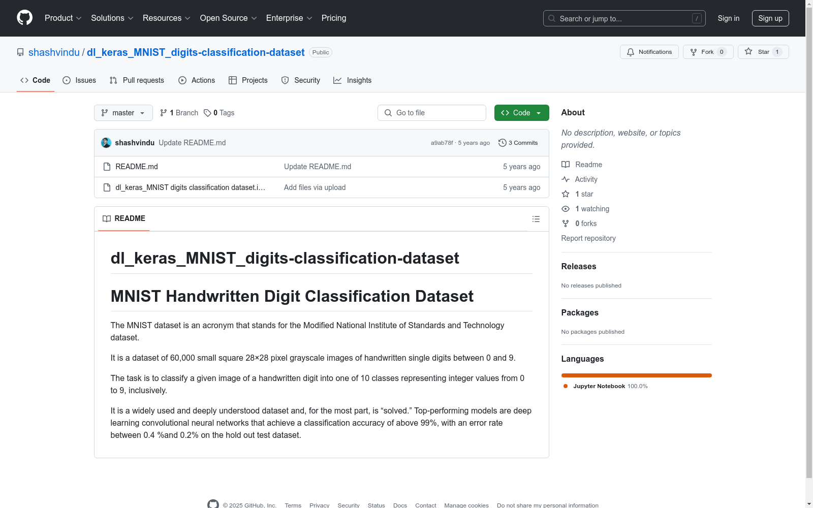Focus the Go to file input
Viewport: 813px width, 508px height.
click(x=432, y=113)
